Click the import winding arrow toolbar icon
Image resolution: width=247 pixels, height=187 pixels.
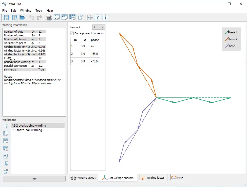tap(81, 17)
